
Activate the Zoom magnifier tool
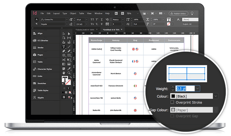point(69,73)
